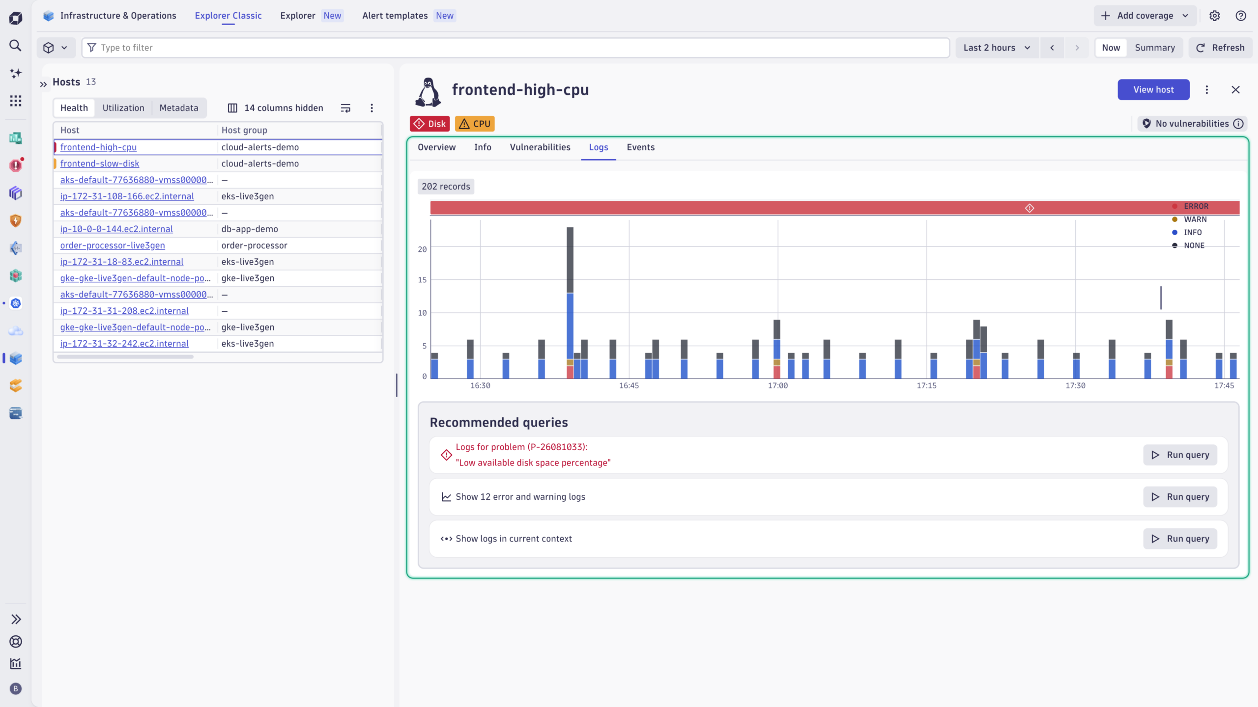Open the support lifebuoy icon
Image resolution: width=1258 pixels, height=707 pixels.
16,641
